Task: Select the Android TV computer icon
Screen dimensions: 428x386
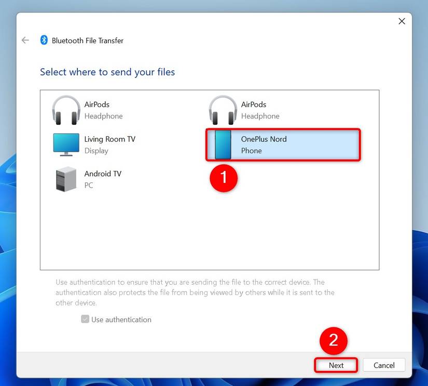Action: pyautogui.click(x=65, y=179)
